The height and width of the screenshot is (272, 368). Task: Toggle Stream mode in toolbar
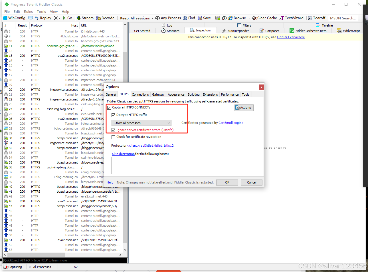(x=85, y=18)
